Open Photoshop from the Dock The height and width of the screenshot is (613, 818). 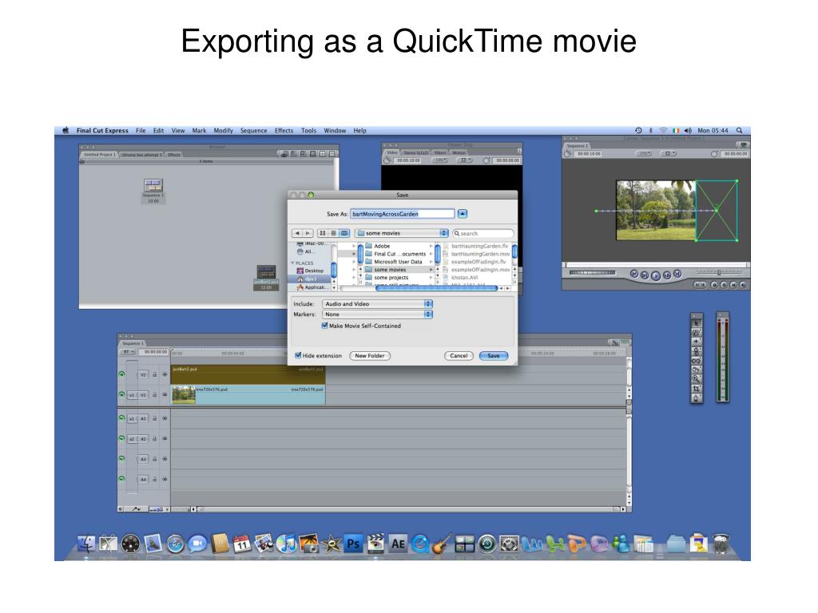point(353,544)
